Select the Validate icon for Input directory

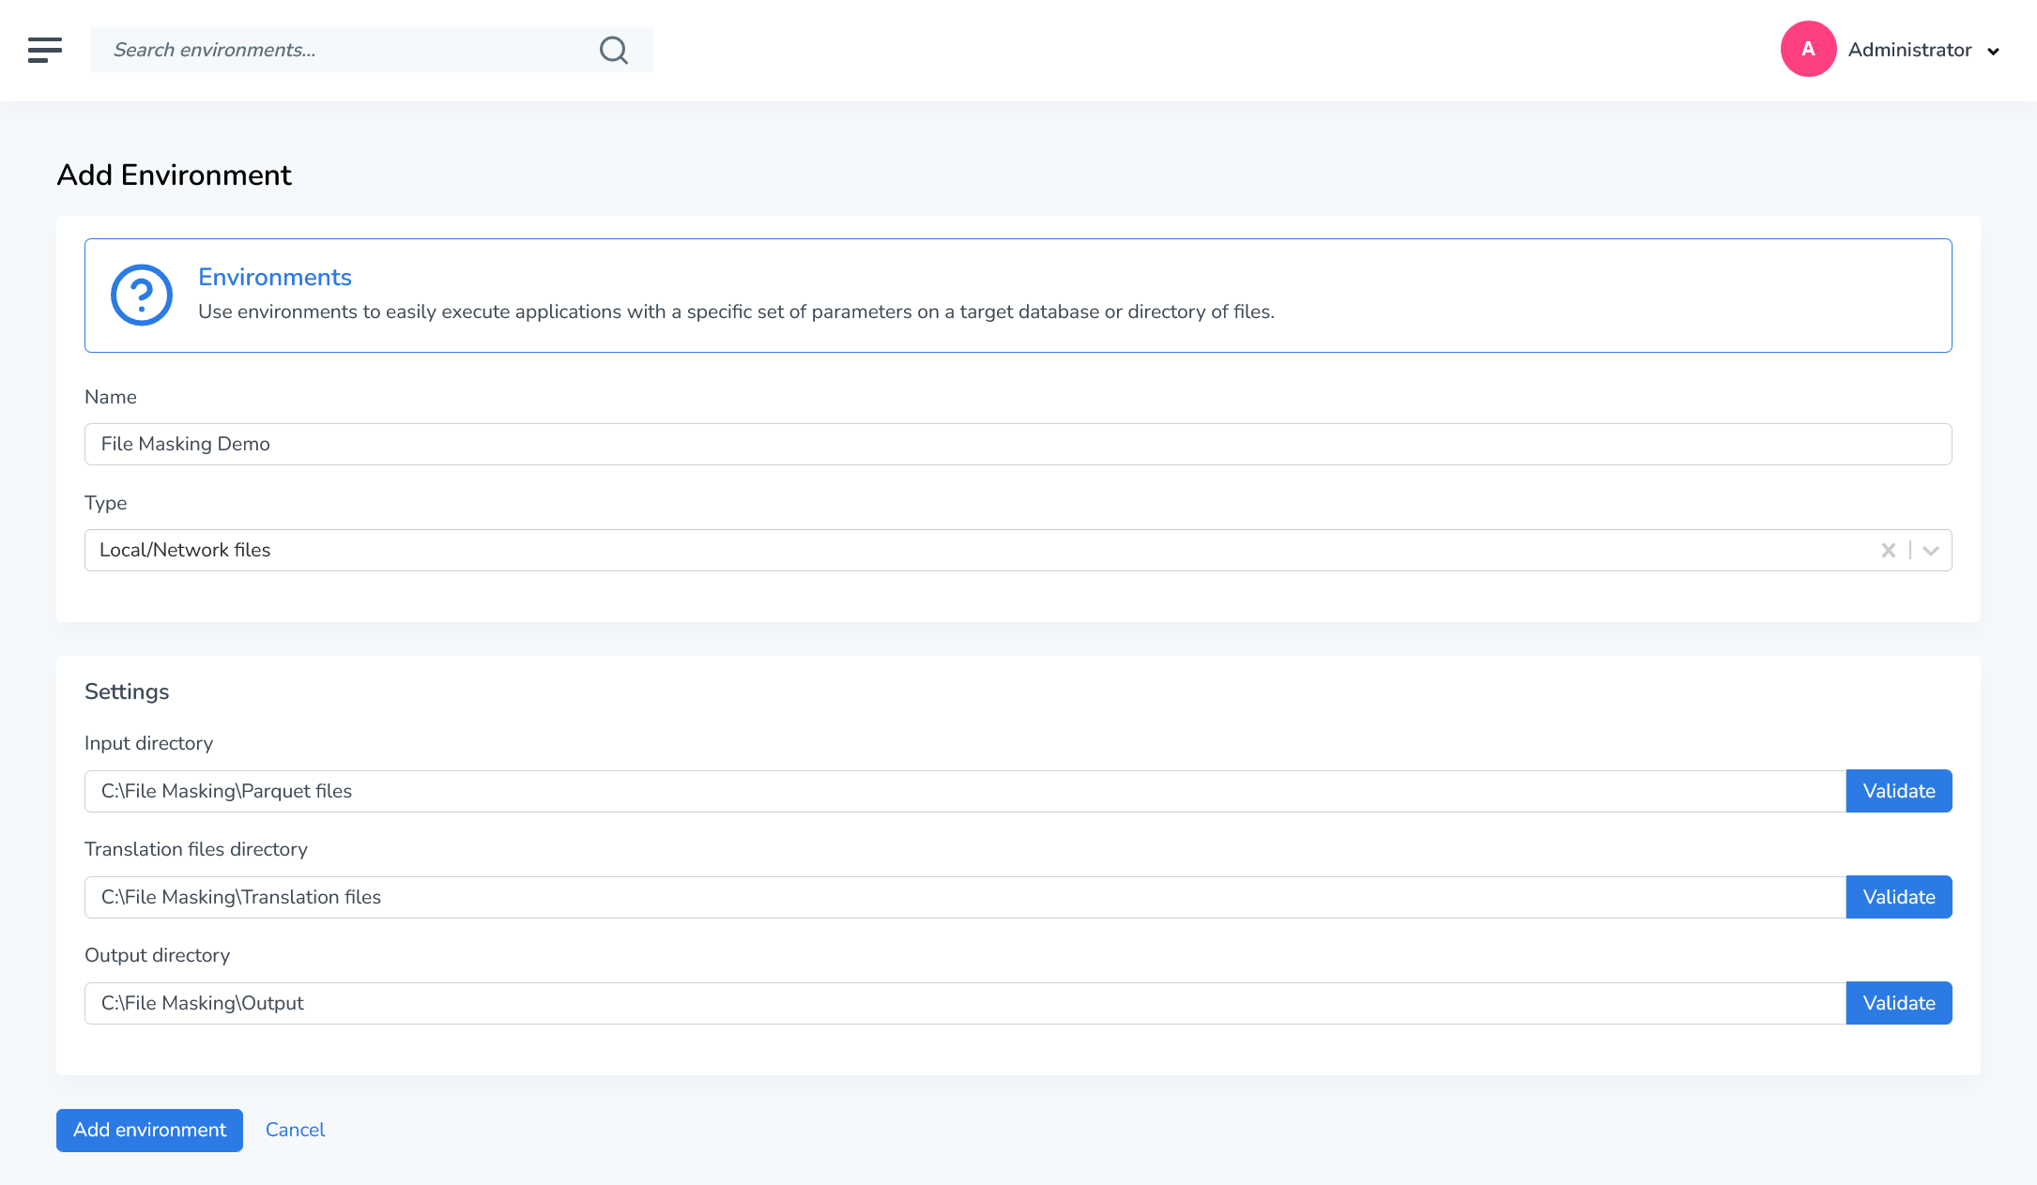coord(1898,790)
